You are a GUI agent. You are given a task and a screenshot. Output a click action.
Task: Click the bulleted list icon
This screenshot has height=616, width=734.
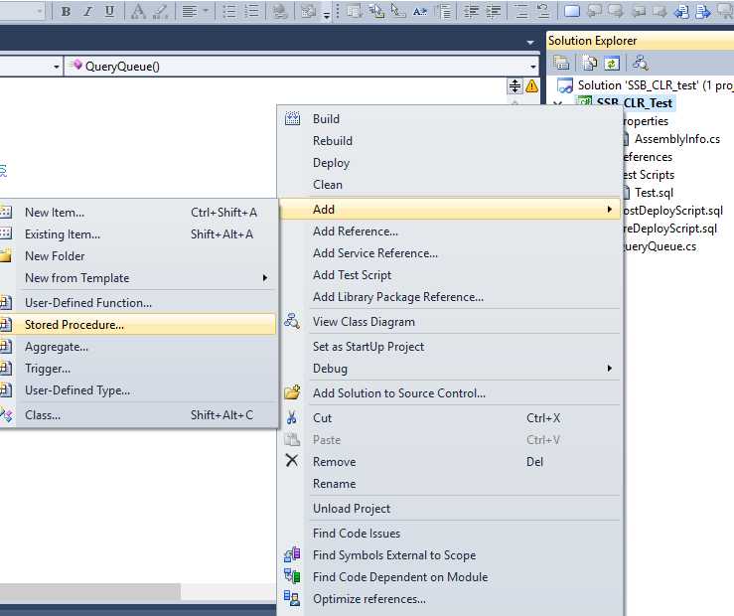(x=229, y=11)
